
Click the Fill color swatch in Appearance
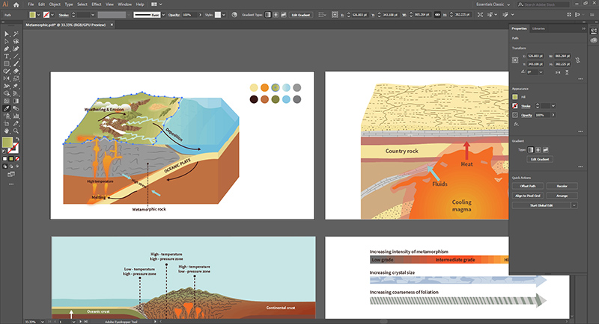[515, 97]
